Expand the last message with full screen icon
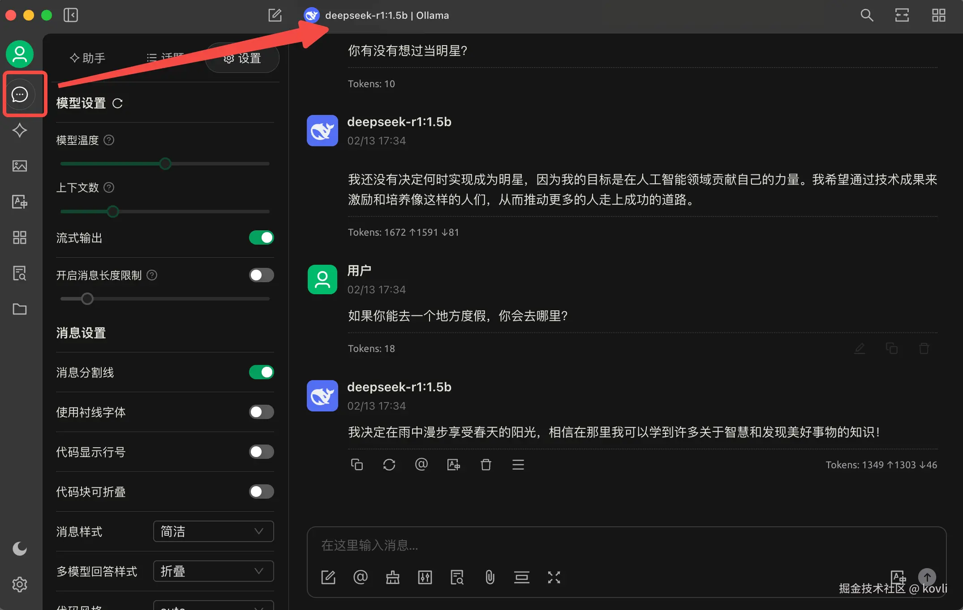Screen dimensions: 963x610 coord(554,577)
